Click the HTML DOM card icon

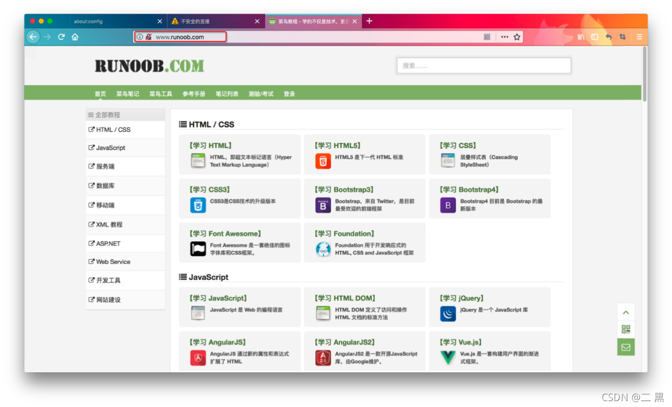tap(323, 314)
